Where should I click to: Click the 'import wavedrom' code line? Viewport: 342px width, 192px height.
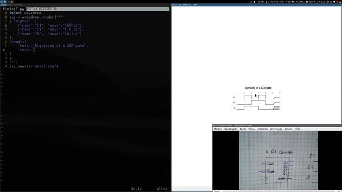tap(25, 13)
